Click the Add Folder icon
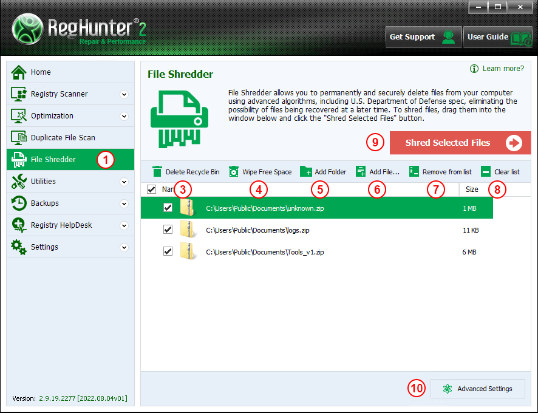 pos(306,172)
